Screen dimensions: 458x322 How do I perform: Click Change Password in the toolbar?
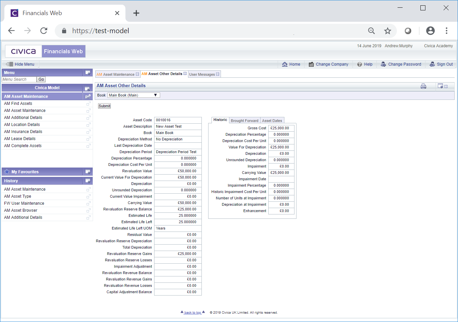(x=401, y=64)
